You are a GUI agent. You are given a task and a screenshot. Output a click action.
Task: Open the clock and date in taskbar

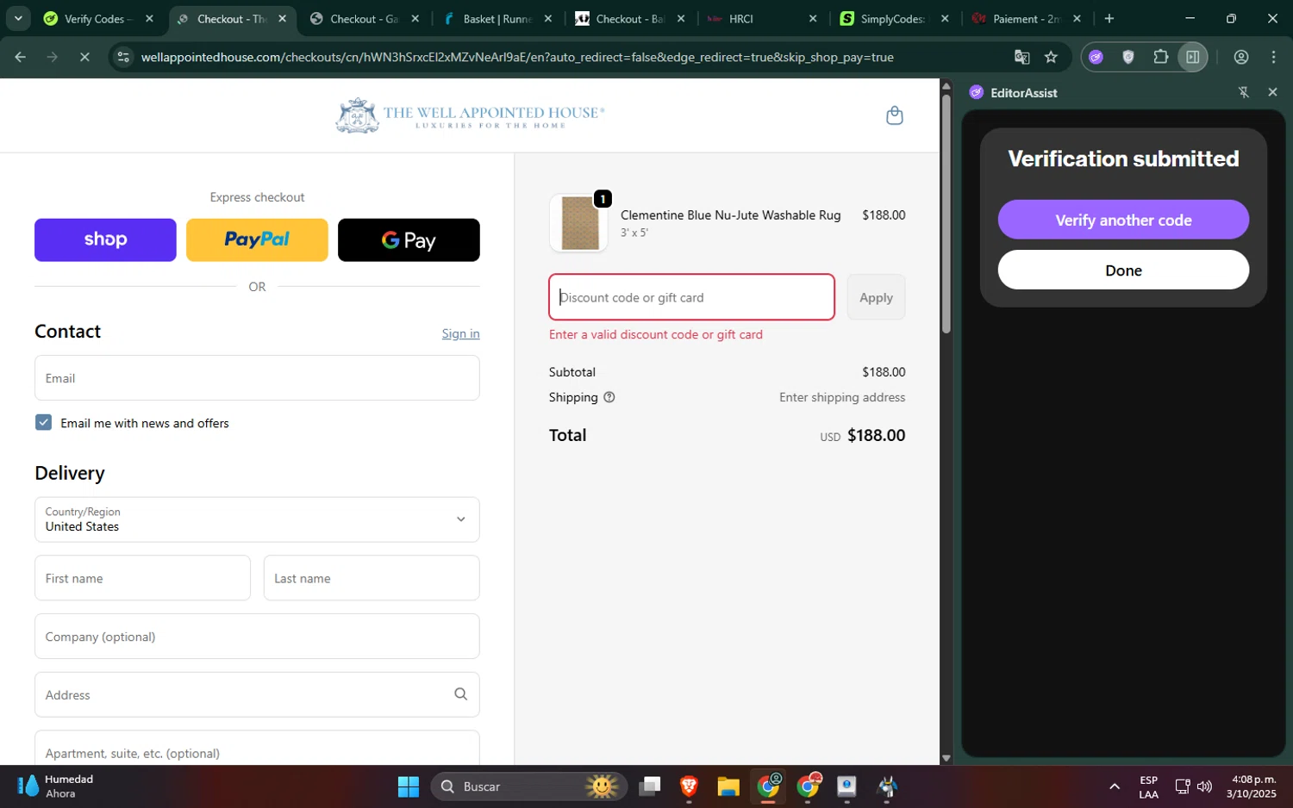pyautogui.click(x=1253, y=786)
